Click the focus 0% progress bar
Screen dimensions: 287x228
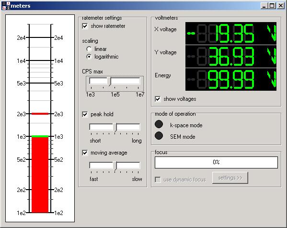pyautogui.click(x=216, y=162)
